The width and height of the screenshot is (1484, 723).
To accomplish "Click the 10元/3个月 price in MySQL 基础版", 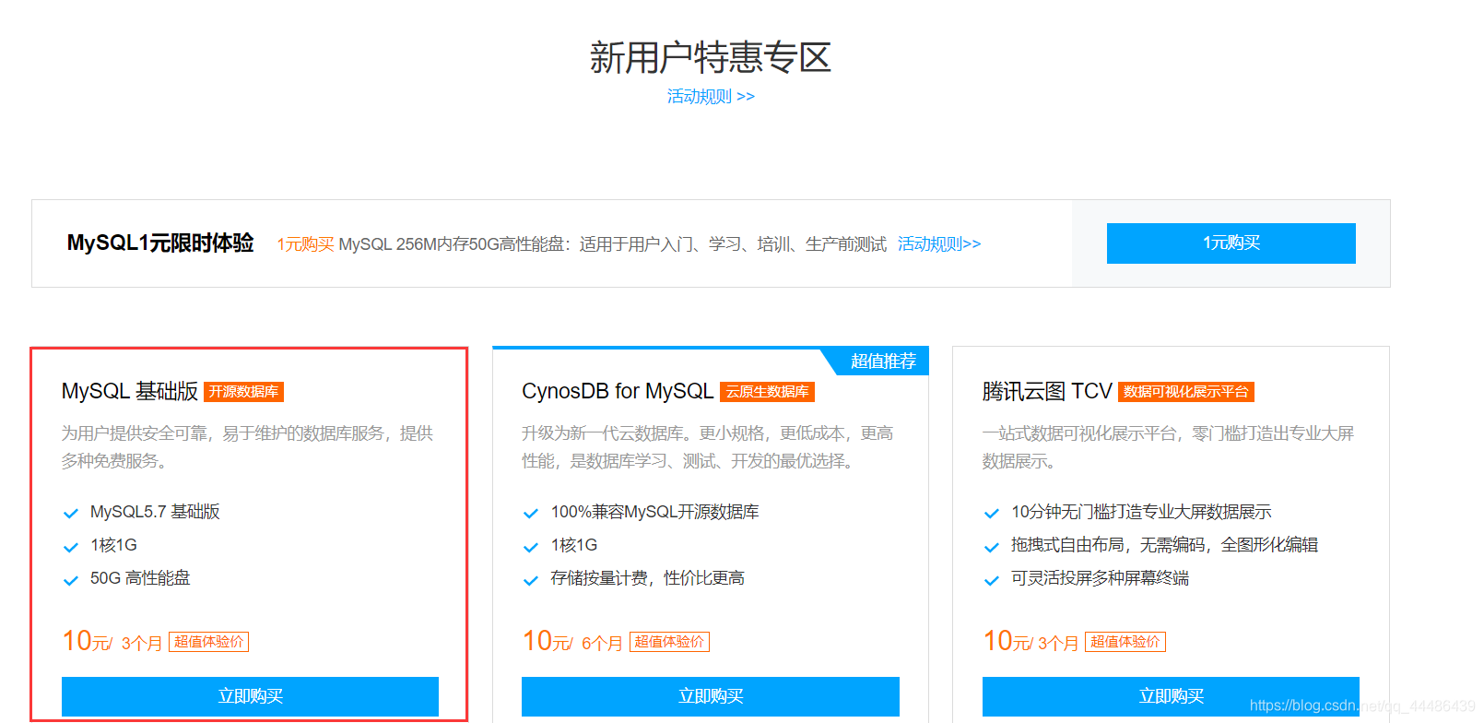I will tap(112, 641).
